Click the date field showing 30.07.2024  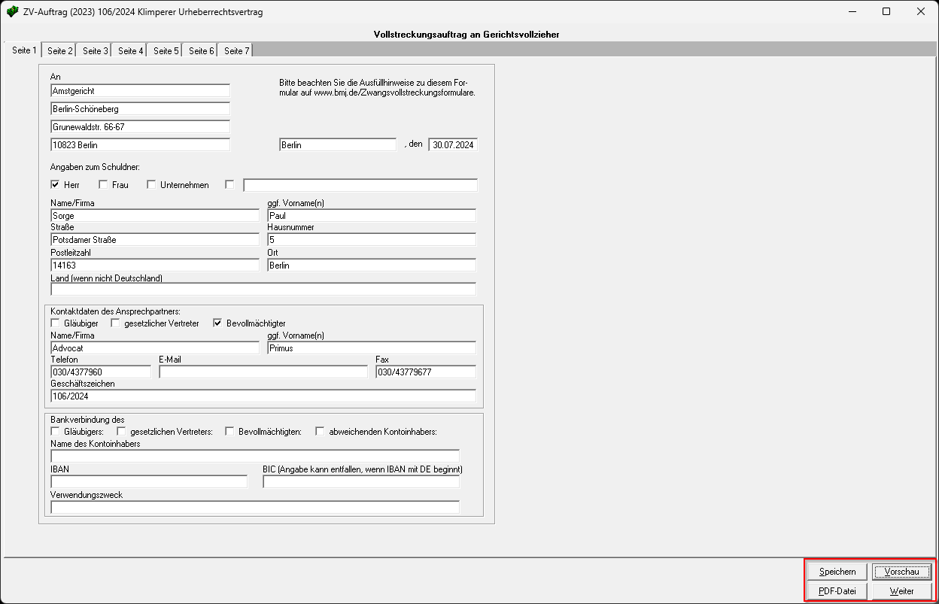(x=453, y=145)
